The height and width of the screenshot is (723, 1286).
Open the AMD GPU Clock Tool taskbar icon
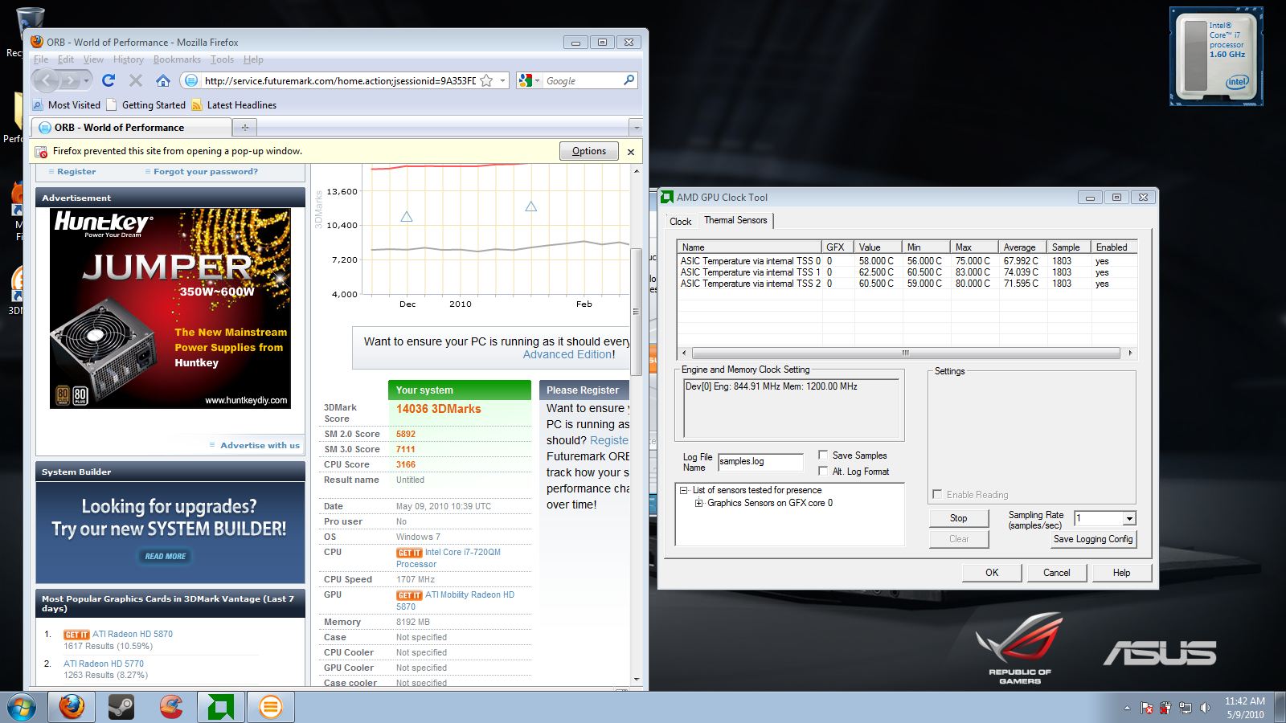(221, 707)
